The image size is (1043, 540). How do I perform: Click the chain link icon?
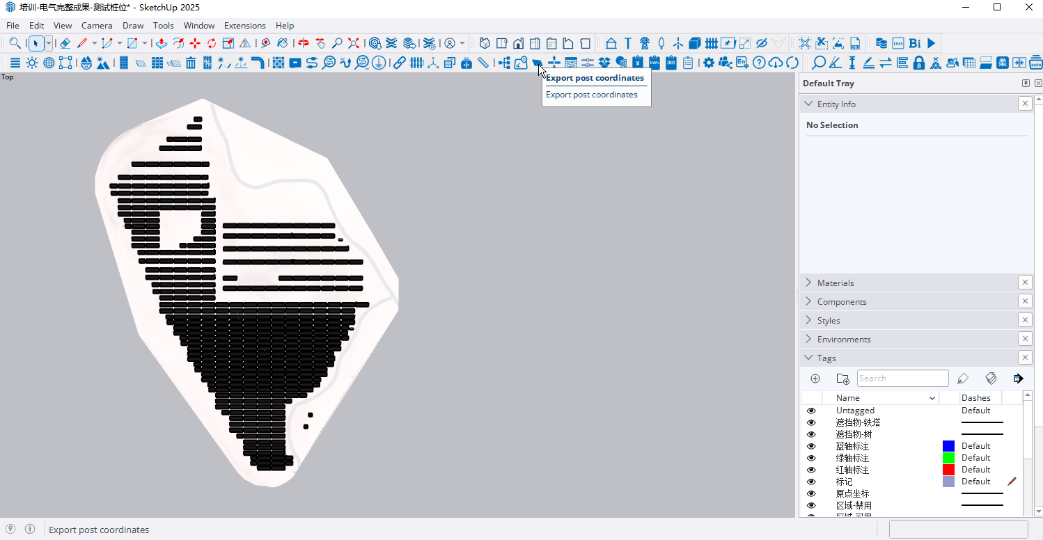tap(399, 63)
